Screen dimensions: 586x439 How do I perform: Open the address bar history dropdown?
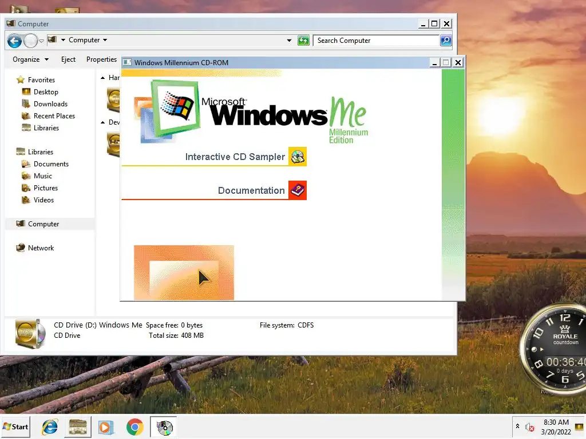click(289, 41)
